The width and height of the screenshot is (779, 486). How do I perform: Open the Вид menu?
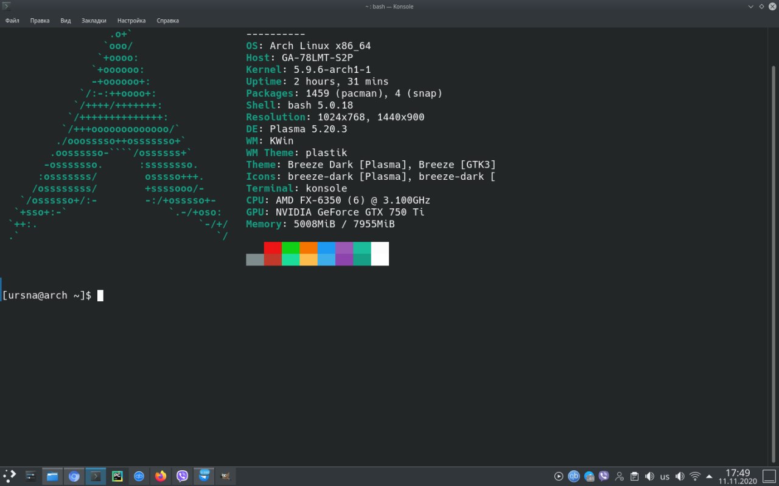click(x=66, y=21)
